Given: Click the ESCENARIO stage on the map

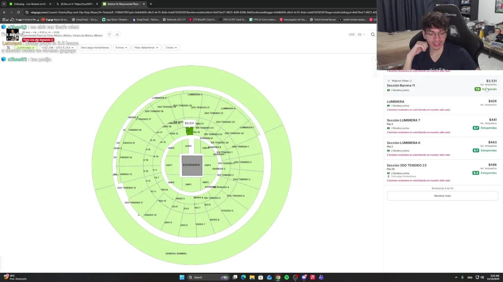Looking at the screenshot, I should (191, 165).
